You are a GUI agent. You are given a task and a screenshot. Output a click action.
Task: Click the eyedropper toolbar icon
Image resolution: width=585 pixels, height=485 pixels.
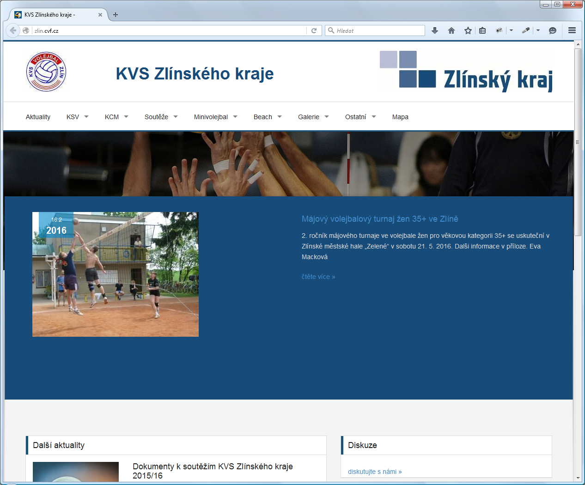(x=526, y=30)
